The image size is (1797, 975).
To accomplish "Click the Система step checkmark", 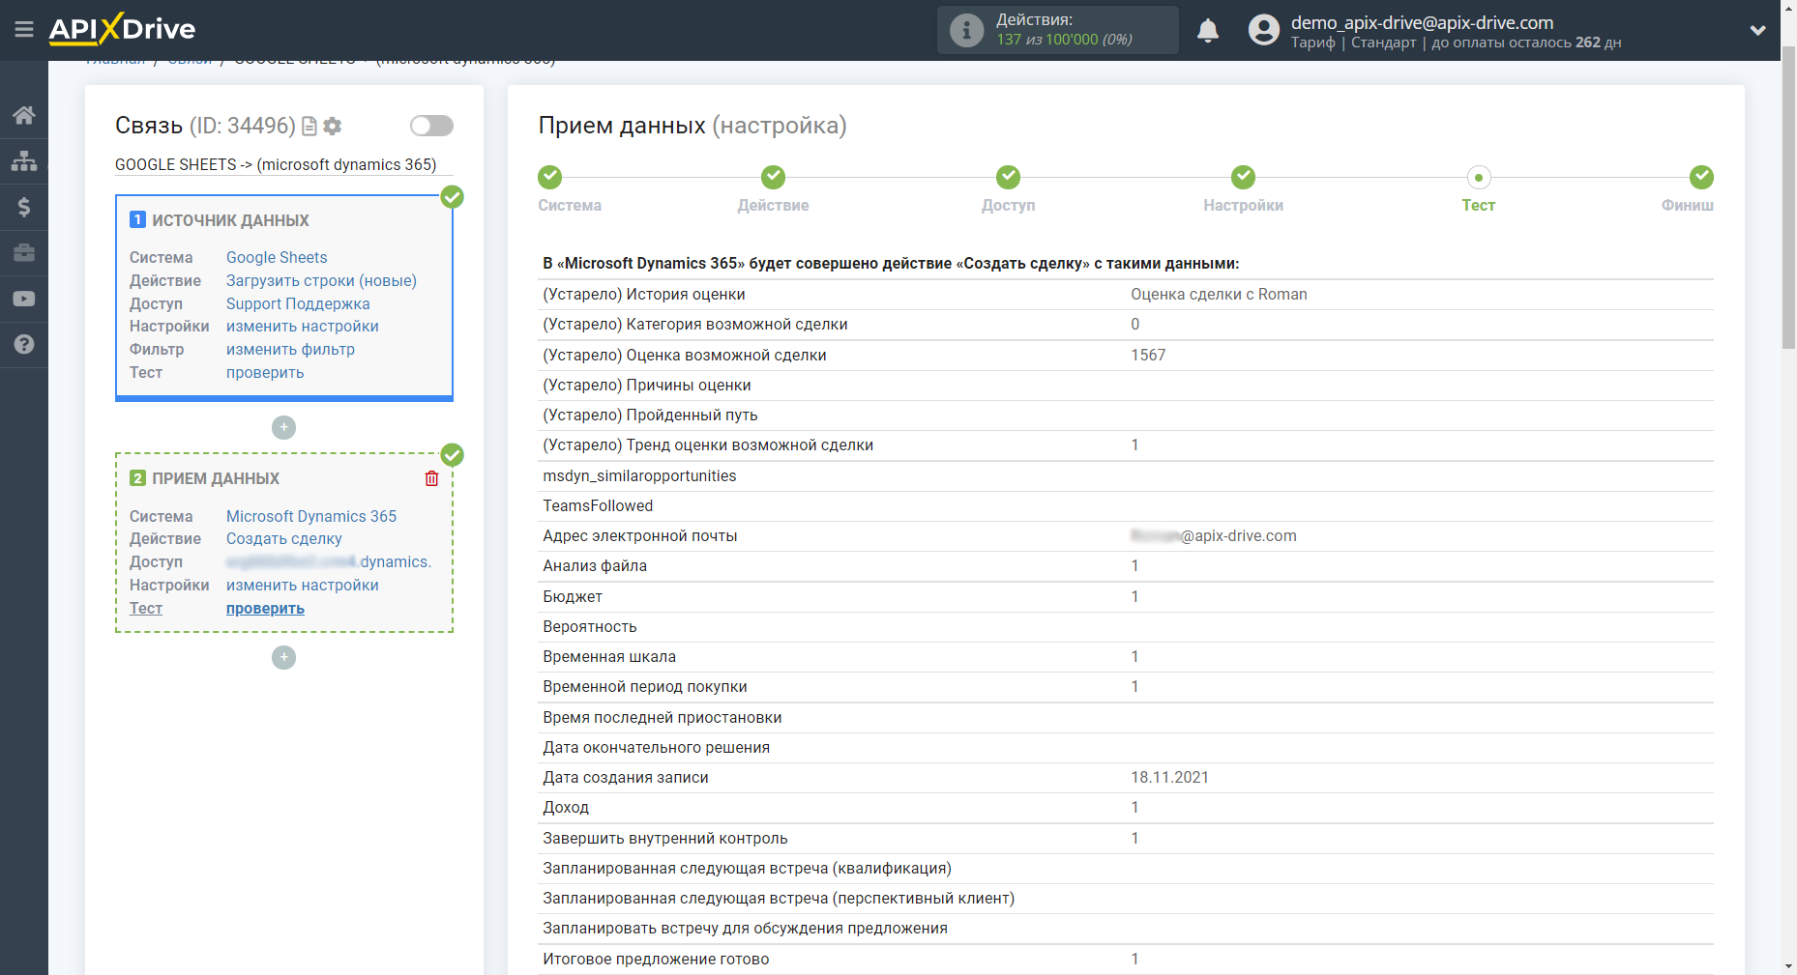I will [x=549, y=177].
